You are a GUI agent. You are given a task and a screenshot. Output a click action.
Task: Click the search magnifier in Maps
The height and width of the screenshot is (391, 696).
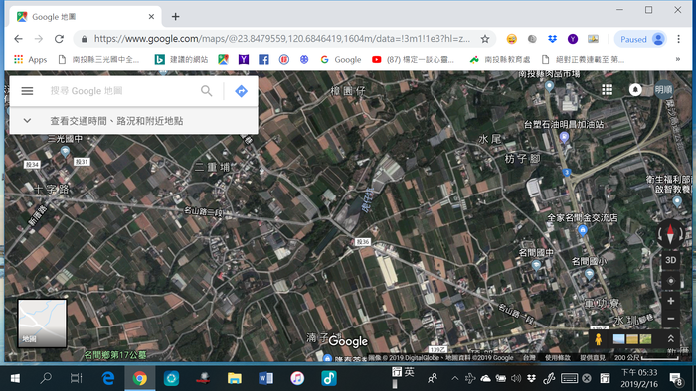point(207,91)
